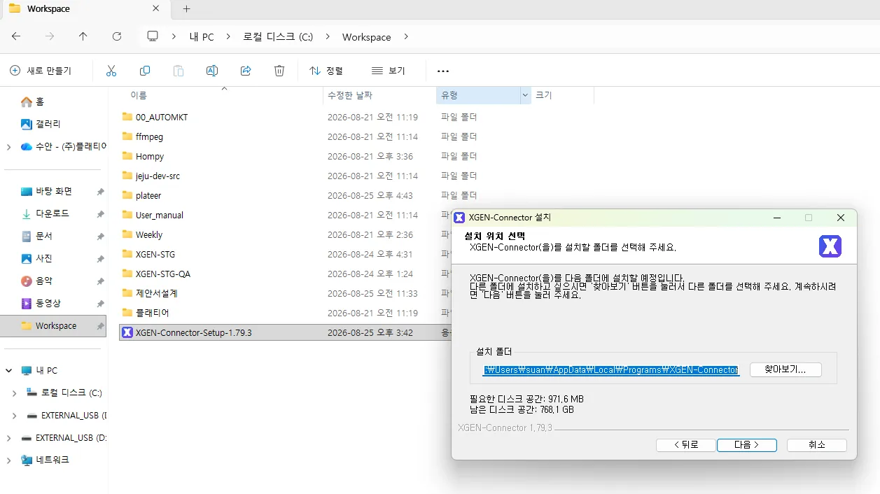The width and height of the screenshot is (880, 494).
Task: Expand the 수안 OneDrive tree node
Action: (8, 146)
